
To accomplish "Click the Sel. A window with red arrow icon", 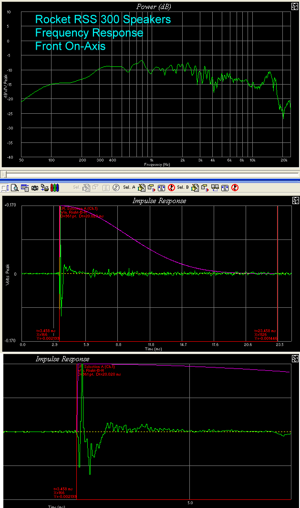I will pos(151,188).
